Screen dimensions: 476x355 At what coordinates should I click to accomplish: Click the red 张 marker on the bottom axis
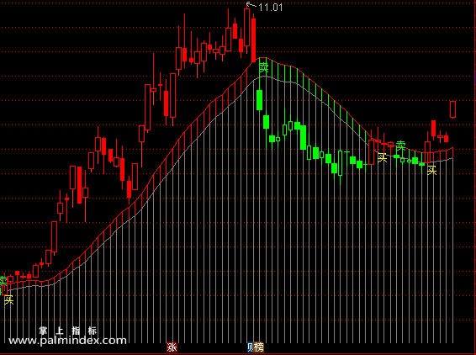(x=172, y=347)
